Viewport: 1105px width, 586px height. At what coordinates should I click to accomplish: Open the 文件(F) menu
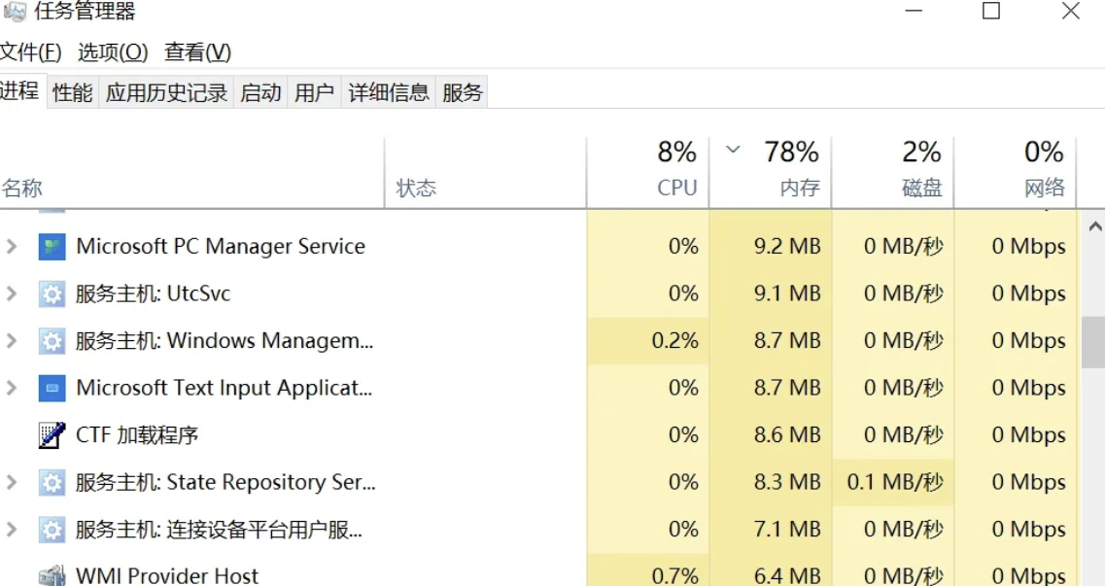pyautogui.click(x=31, y=52)
